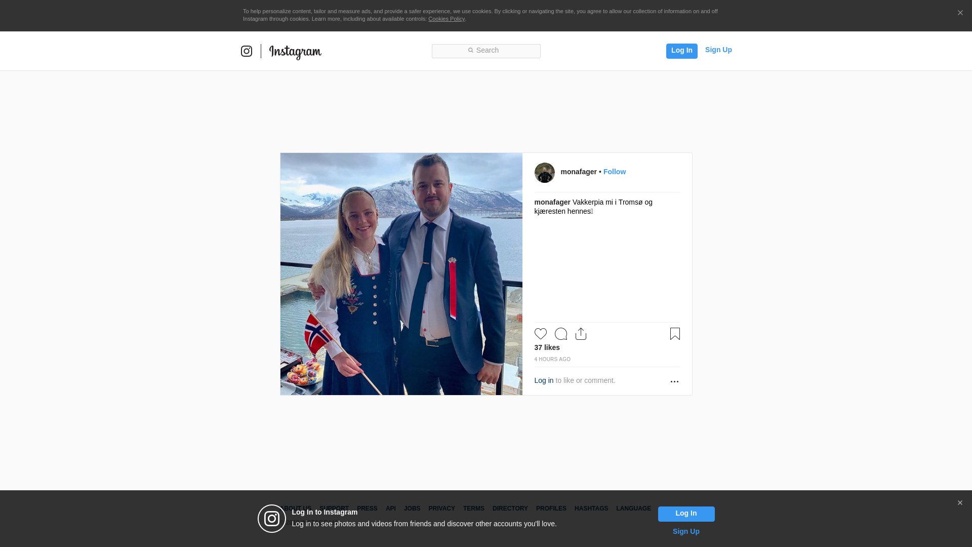Like the post with heart icon

click(x=540, y=334)
